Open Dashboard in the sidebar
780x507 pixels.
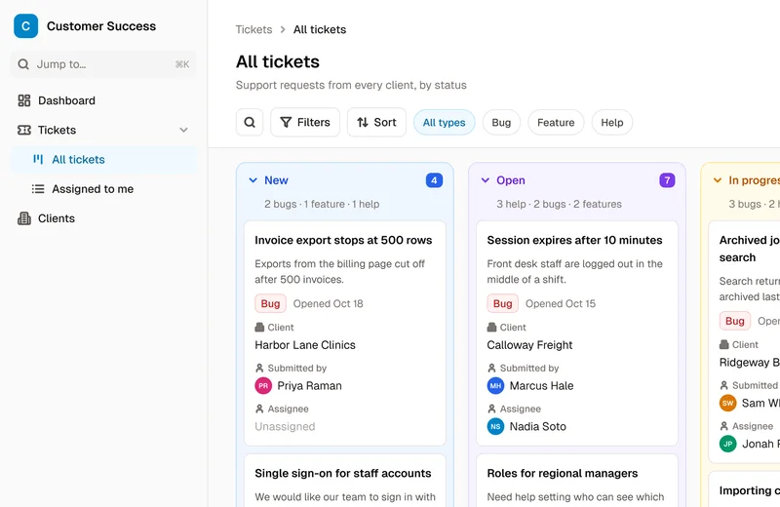[x=103, y=100]
